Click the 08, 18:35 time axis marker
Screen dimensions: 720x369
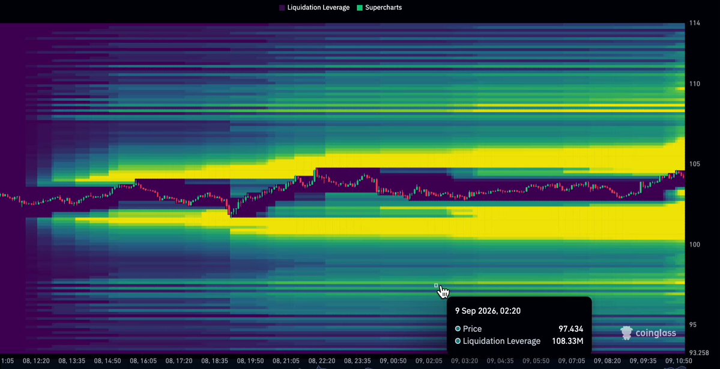coord(214,361)
